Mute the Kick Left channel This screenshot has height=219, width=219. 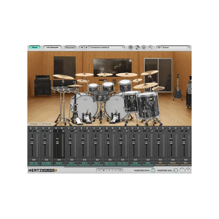click(36, 128)
